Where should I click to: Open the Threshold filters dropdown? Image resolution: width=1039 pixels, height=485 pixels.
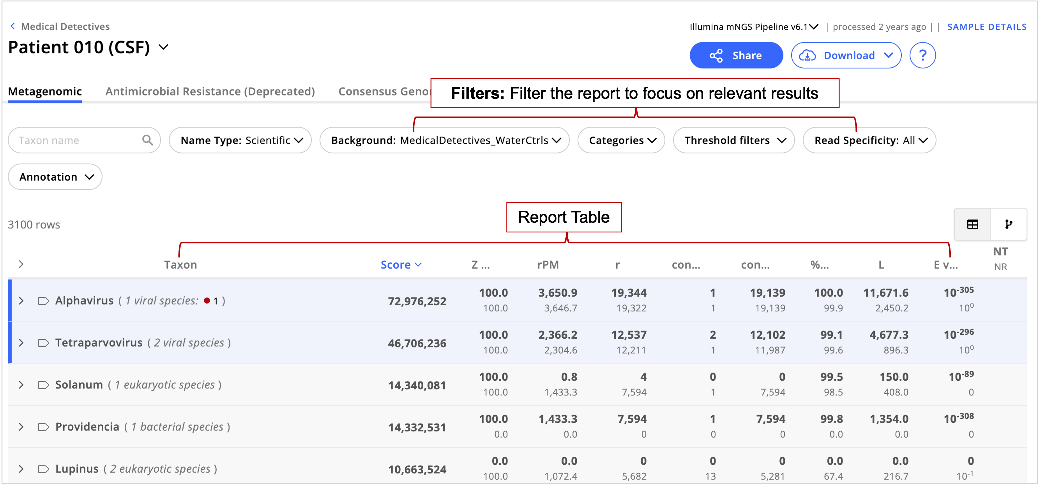tap(733, 140)
